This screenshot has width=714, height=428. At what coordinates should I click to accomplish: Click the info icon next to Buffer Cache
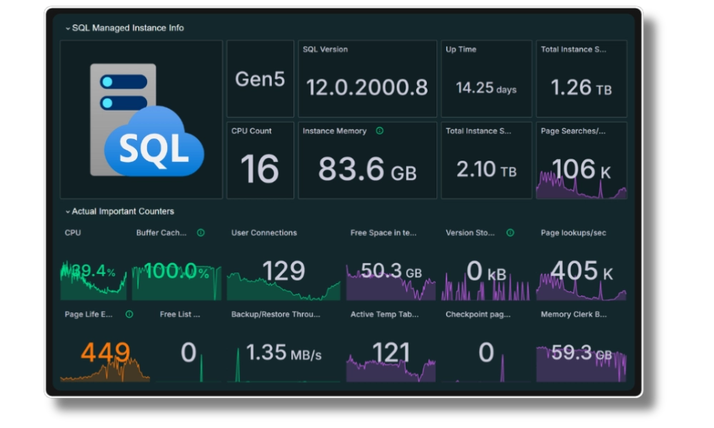[x=201, y=233]
